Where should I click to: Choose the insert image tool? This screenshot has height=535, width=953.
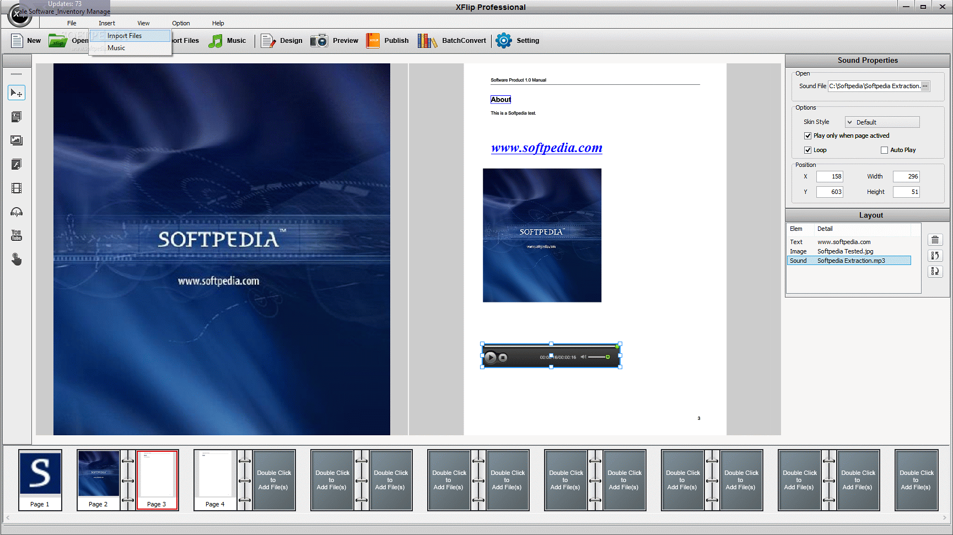(x=17, y=140)
